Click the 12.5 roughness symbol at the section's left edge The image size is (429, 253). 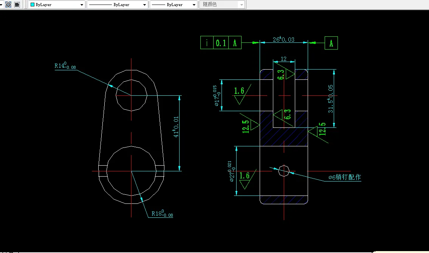pyautogui.click(x=250, y=124)
